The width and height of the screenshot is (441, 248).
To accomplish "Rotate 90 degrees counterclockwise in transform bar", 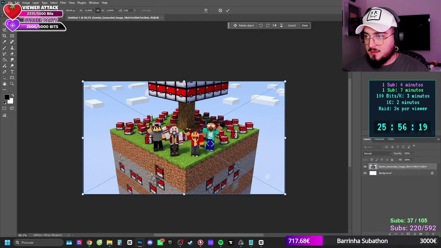I will coord(261,25).
